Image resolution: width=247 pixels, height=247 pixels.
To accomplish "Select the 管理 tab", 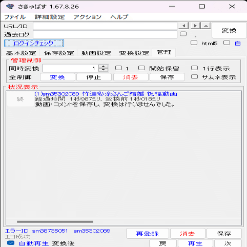I will 164,52.
